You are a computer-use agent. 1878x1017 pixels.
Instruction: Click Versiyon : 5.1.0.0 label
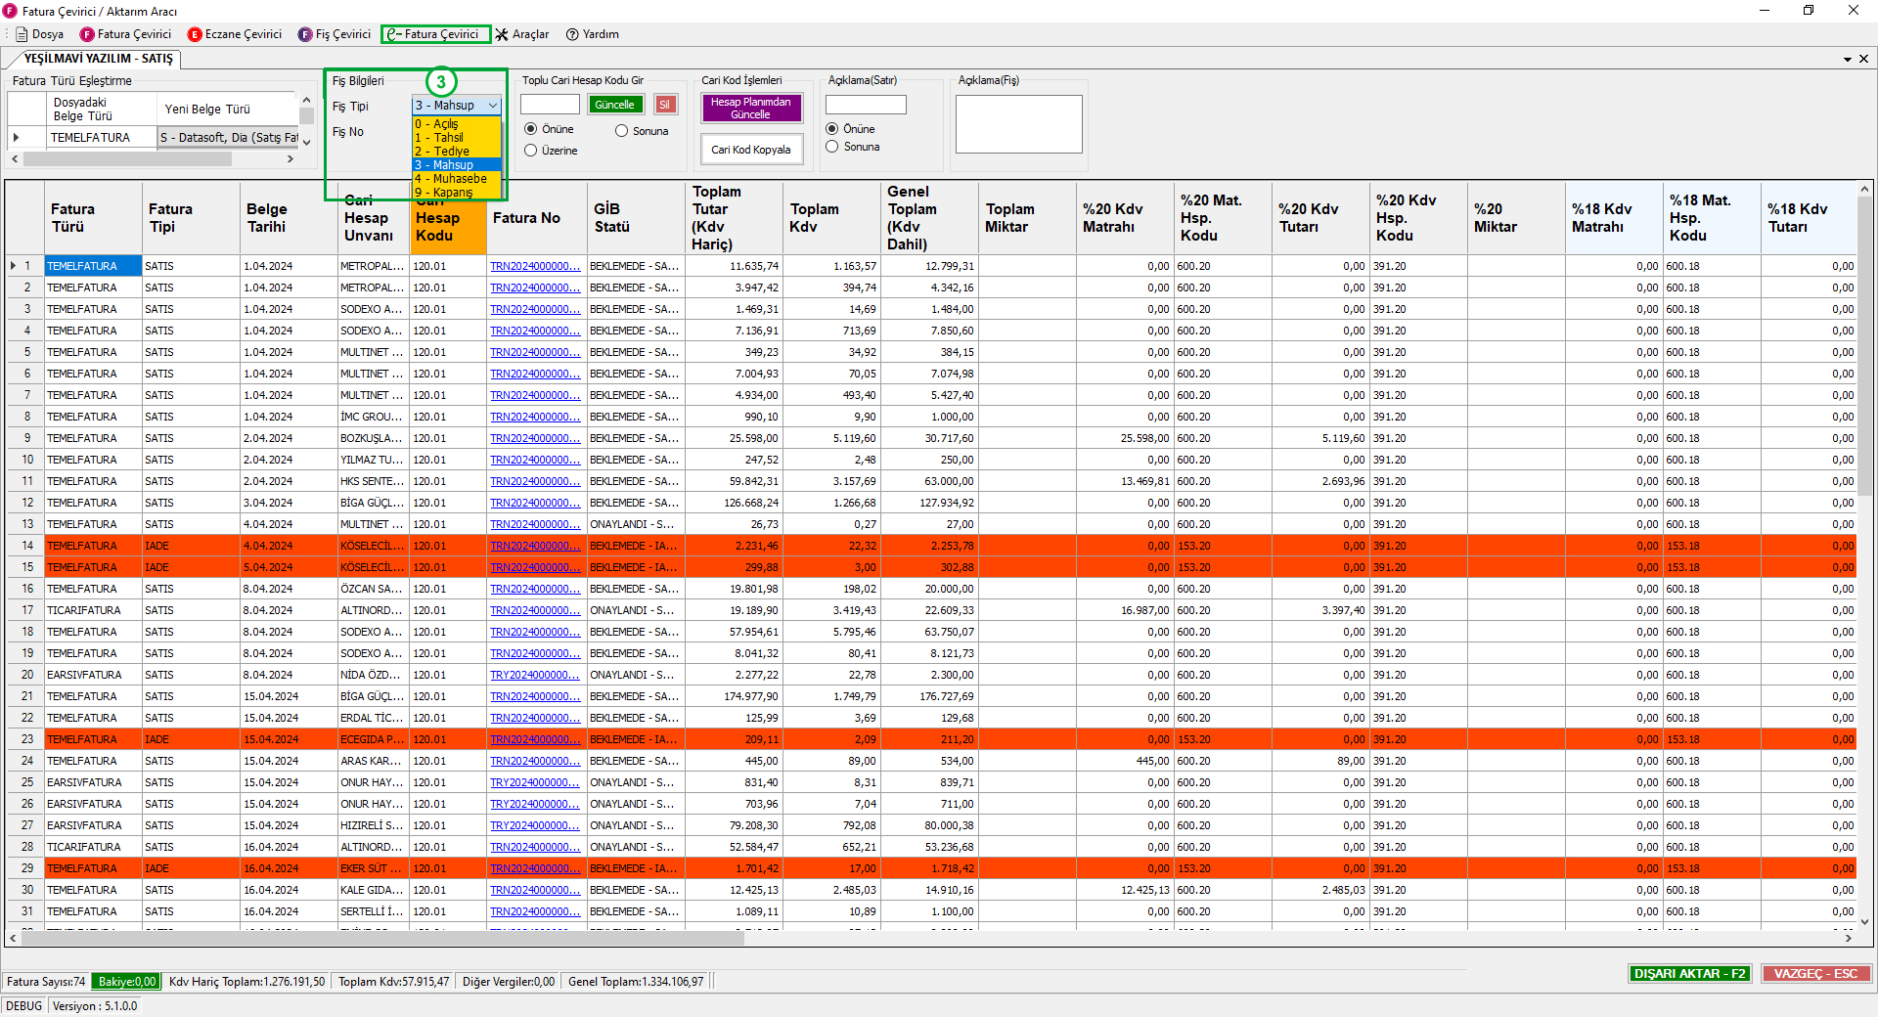pos(95,1006)
